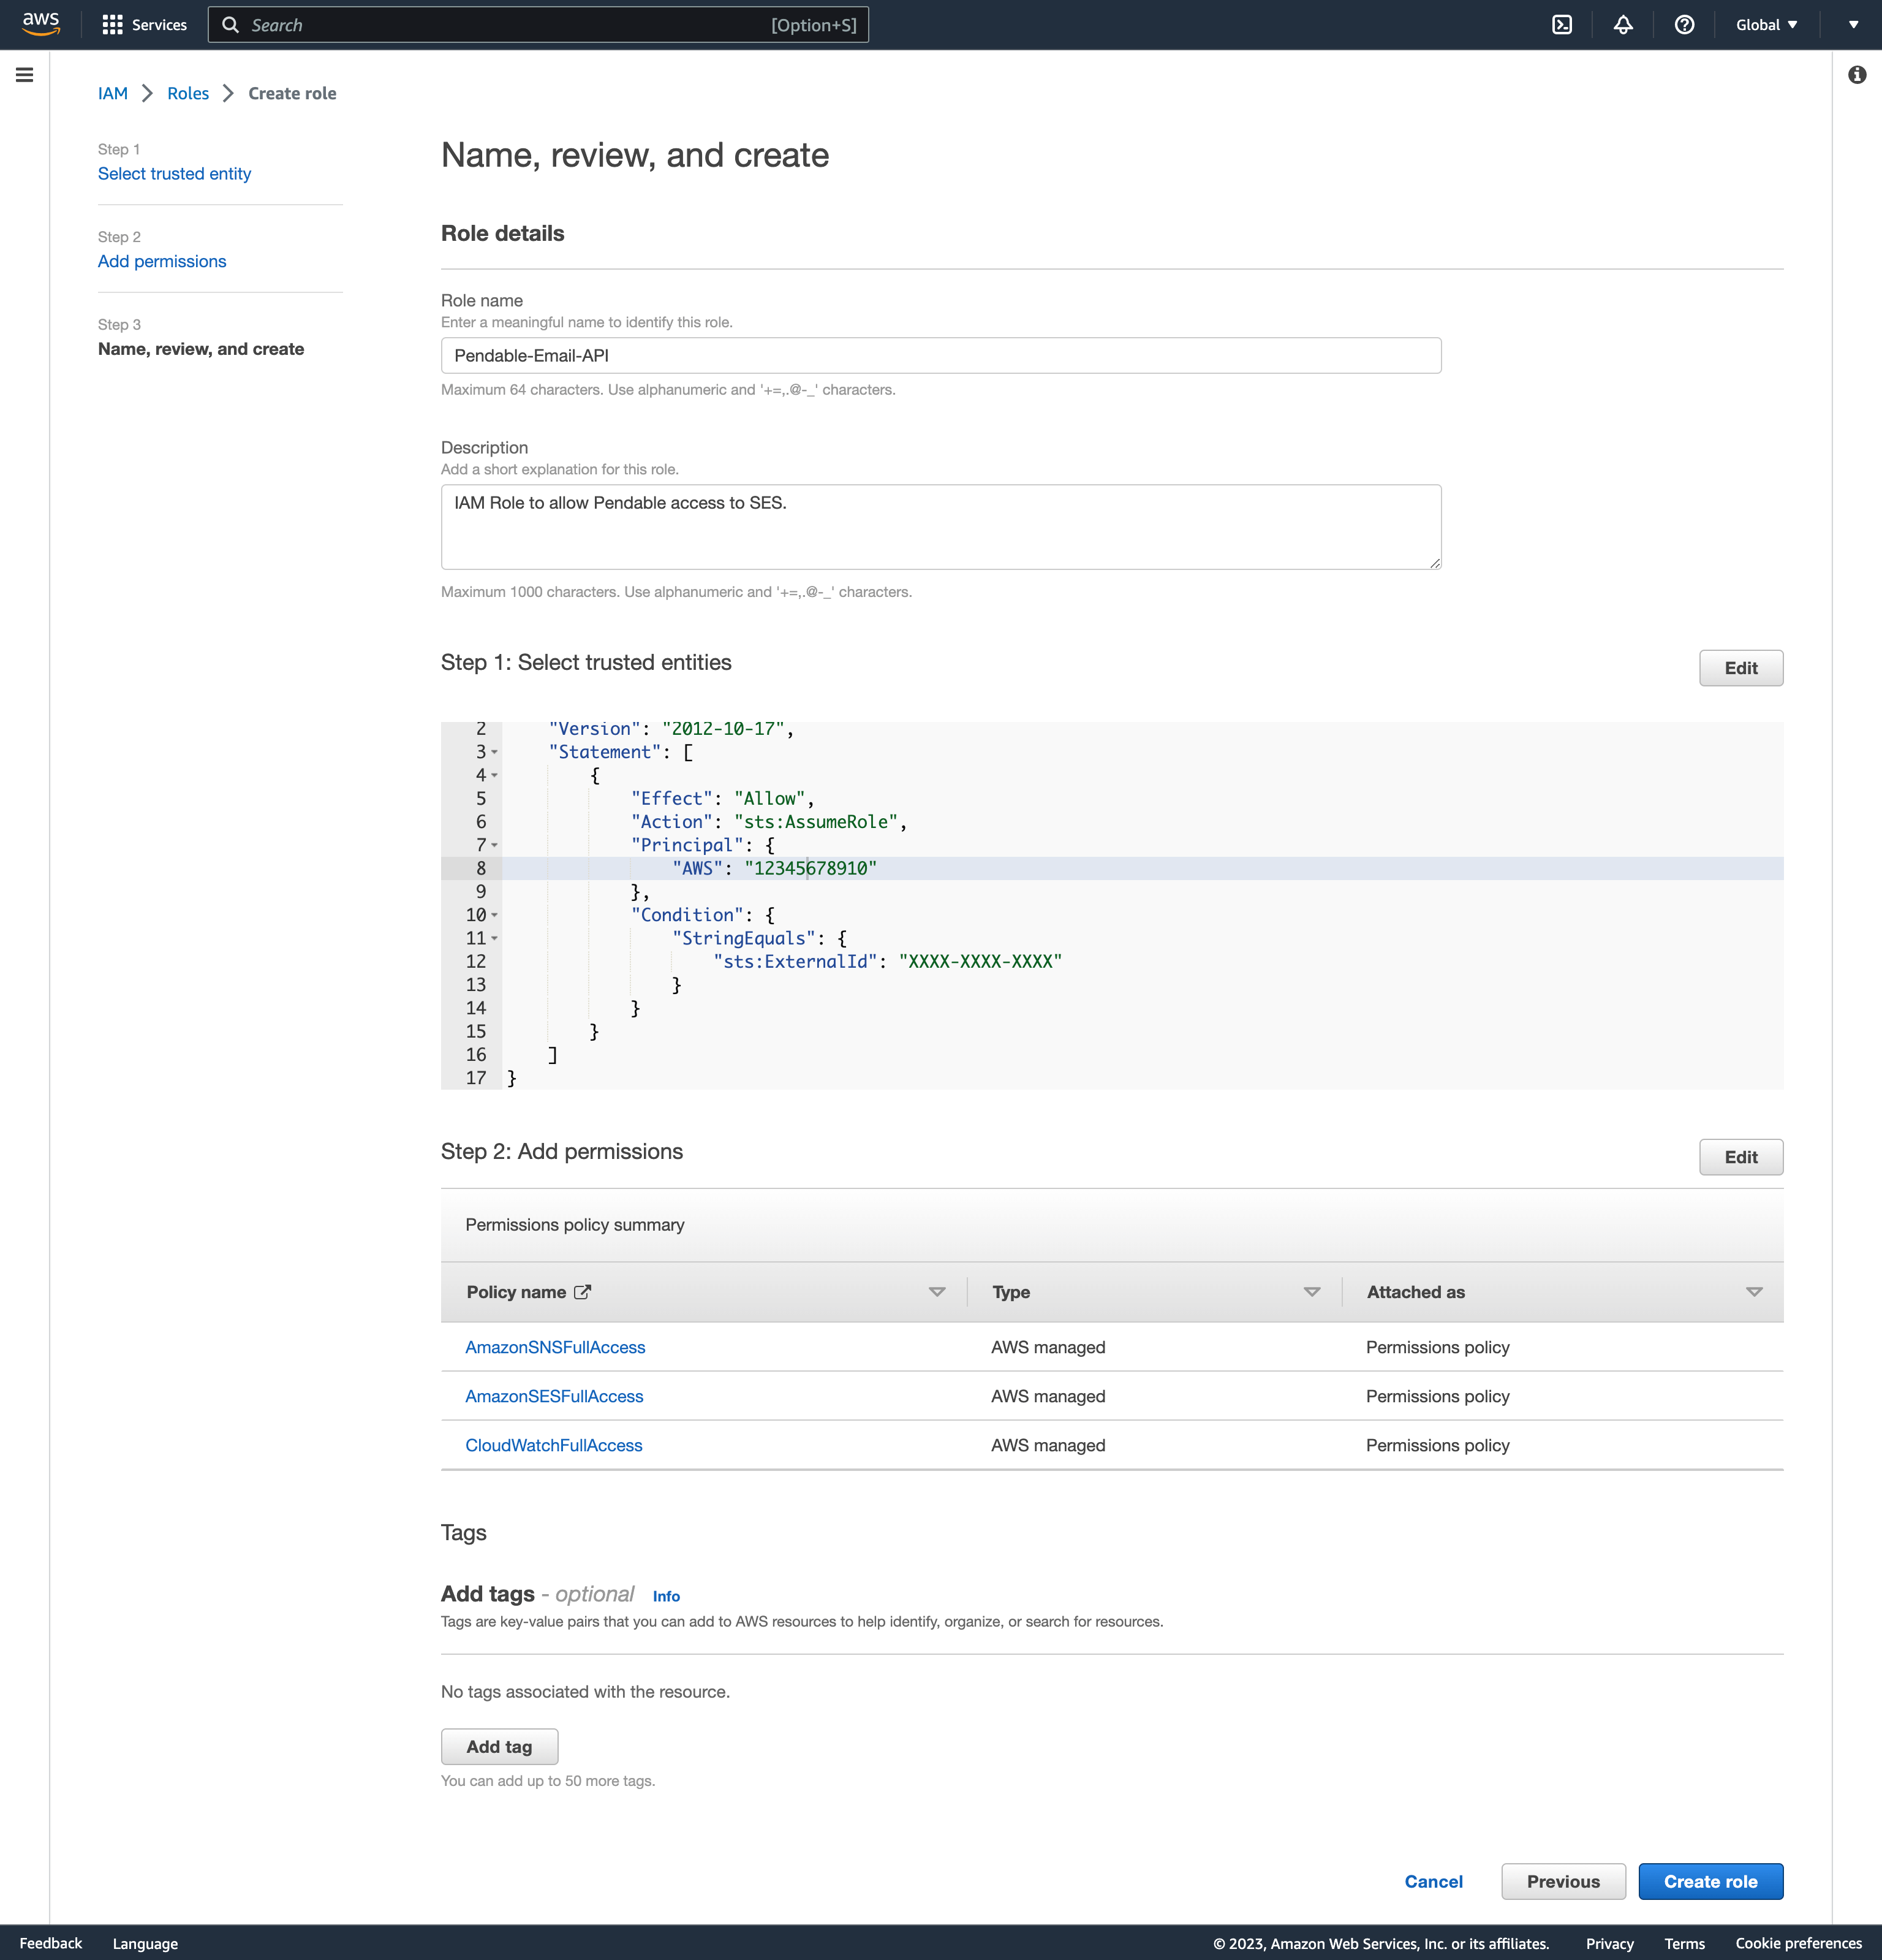Click the Role name input field
Viewport: 1882px width, 1960px height.
tap(940, 356)
